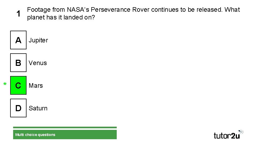Click the word 'NASA's' in question
Viewport: 257px width, 144px height.
click(x=78, y=10)
